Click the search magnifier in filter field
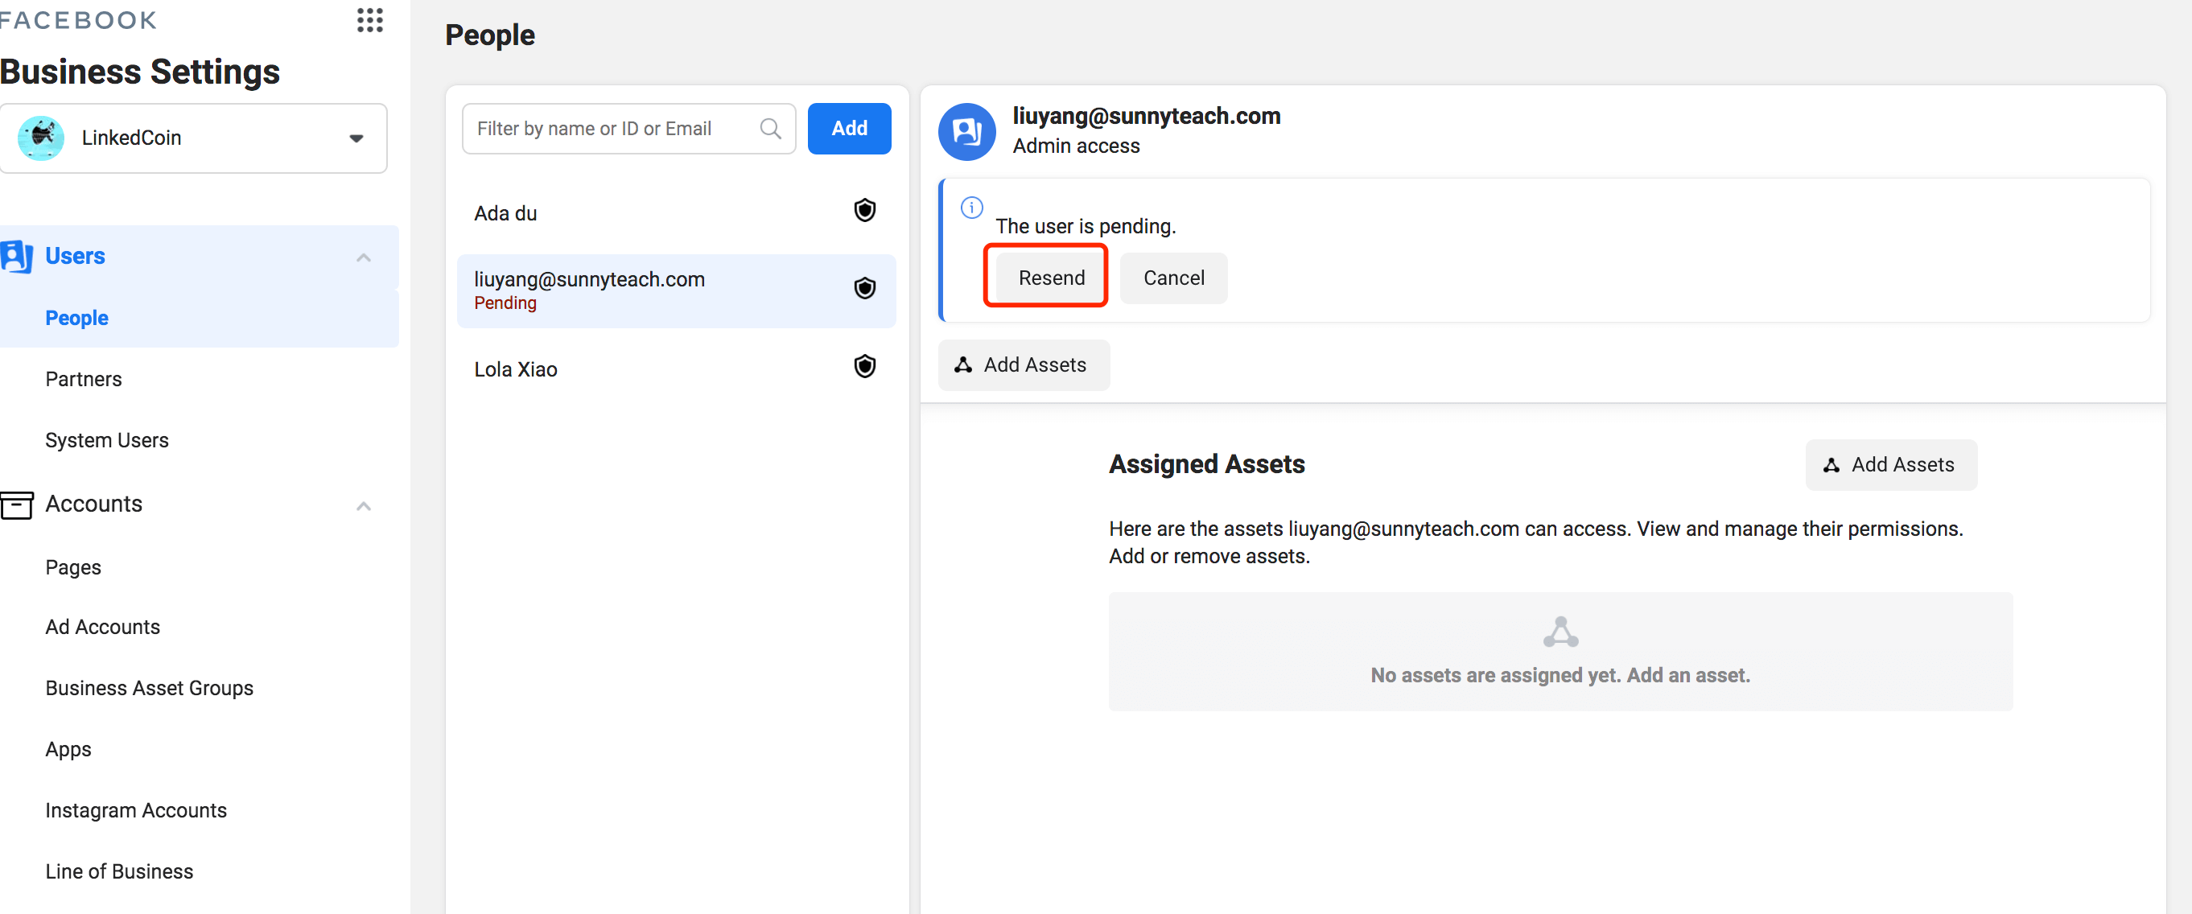This screenshot has width=2192, height=914. [770, 129]
